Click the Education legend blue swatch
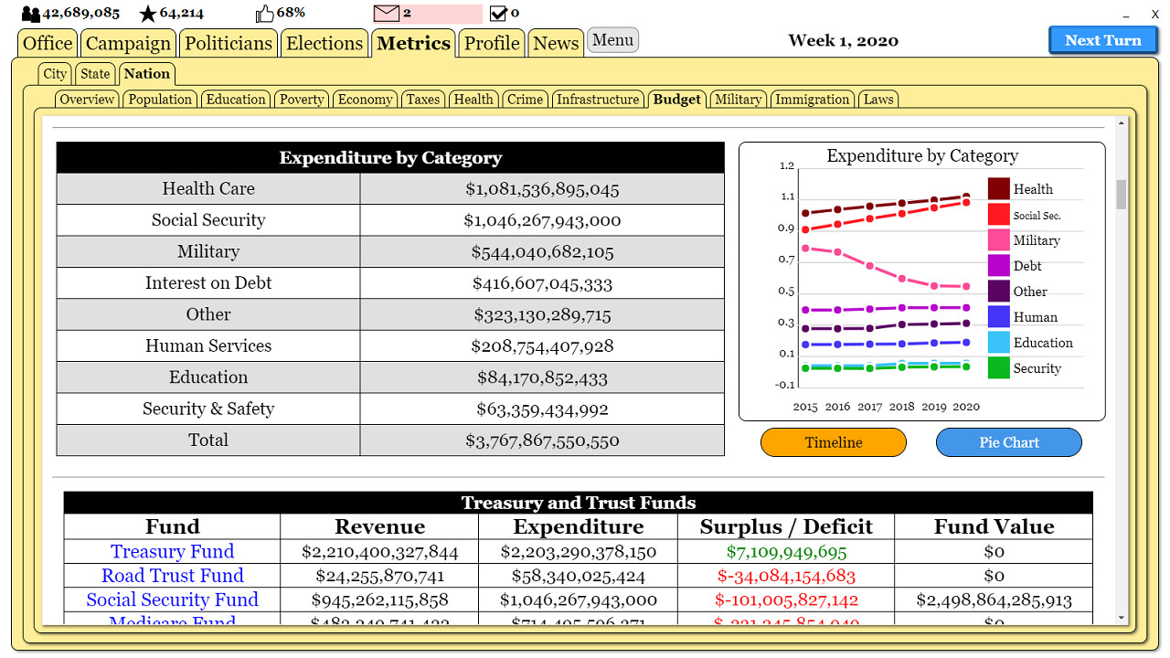Image resolution: width=1170 pixels, height=658 pixels. 998,343
